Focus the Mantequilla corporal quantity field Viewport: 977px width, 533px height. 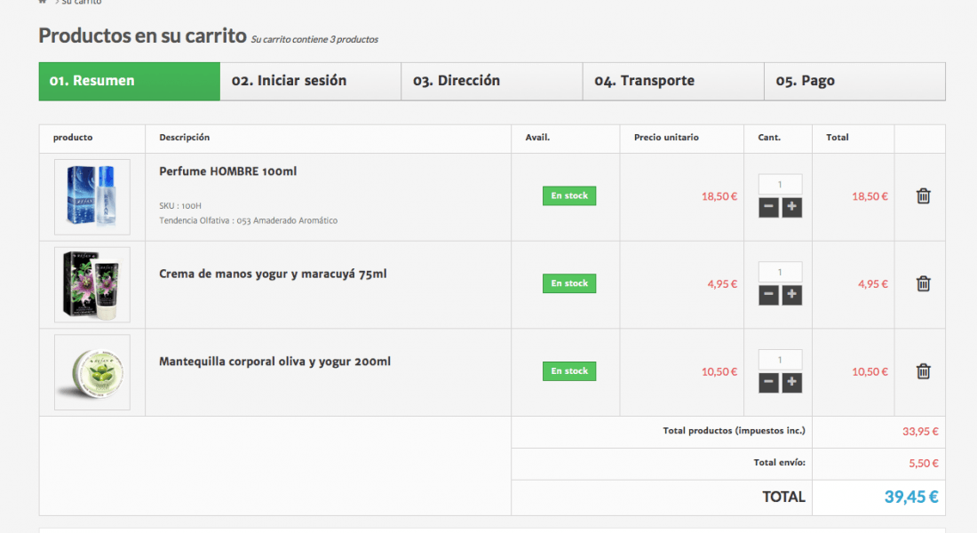(780, 360)
